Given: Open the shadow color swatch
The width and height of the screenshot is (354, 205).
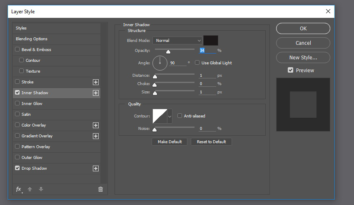Looking at the screenshot, I should (211, 41).
